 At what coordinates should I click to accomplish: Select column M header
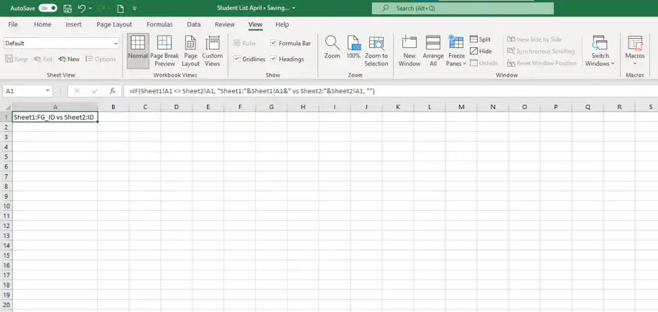tap(461, 107)
